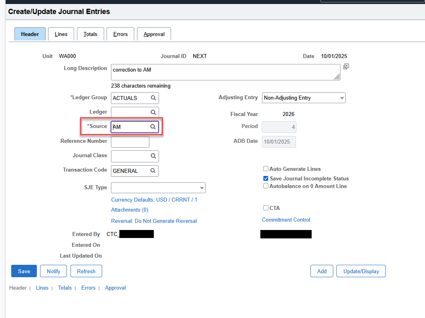The height and width of the screenshot is (318, 425).
Task: Click the Reversal: Do Not Generate Reversal link
Action: tap(154, 221)
